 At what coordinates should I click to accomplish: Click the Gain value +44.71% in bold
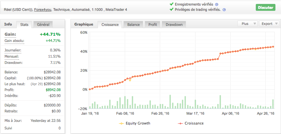click(50, 34)
